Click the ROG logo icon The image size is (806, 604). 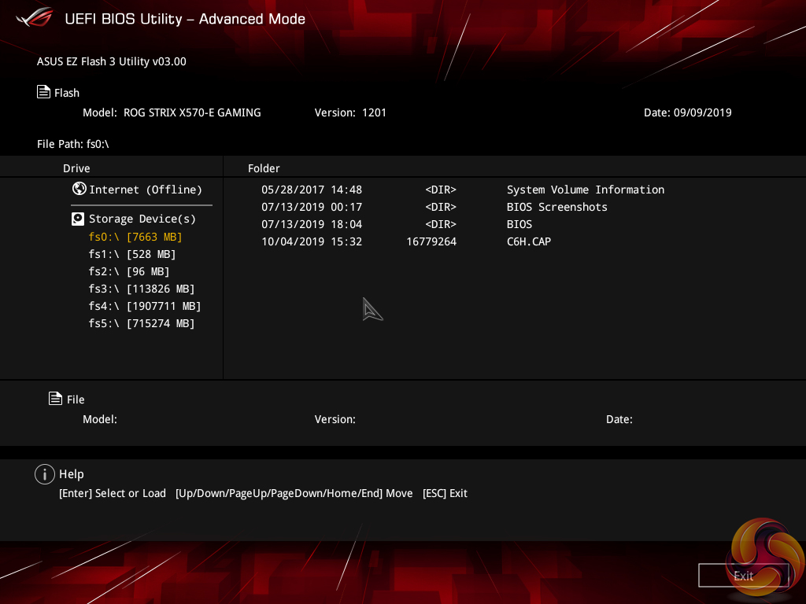pos(35,18)
